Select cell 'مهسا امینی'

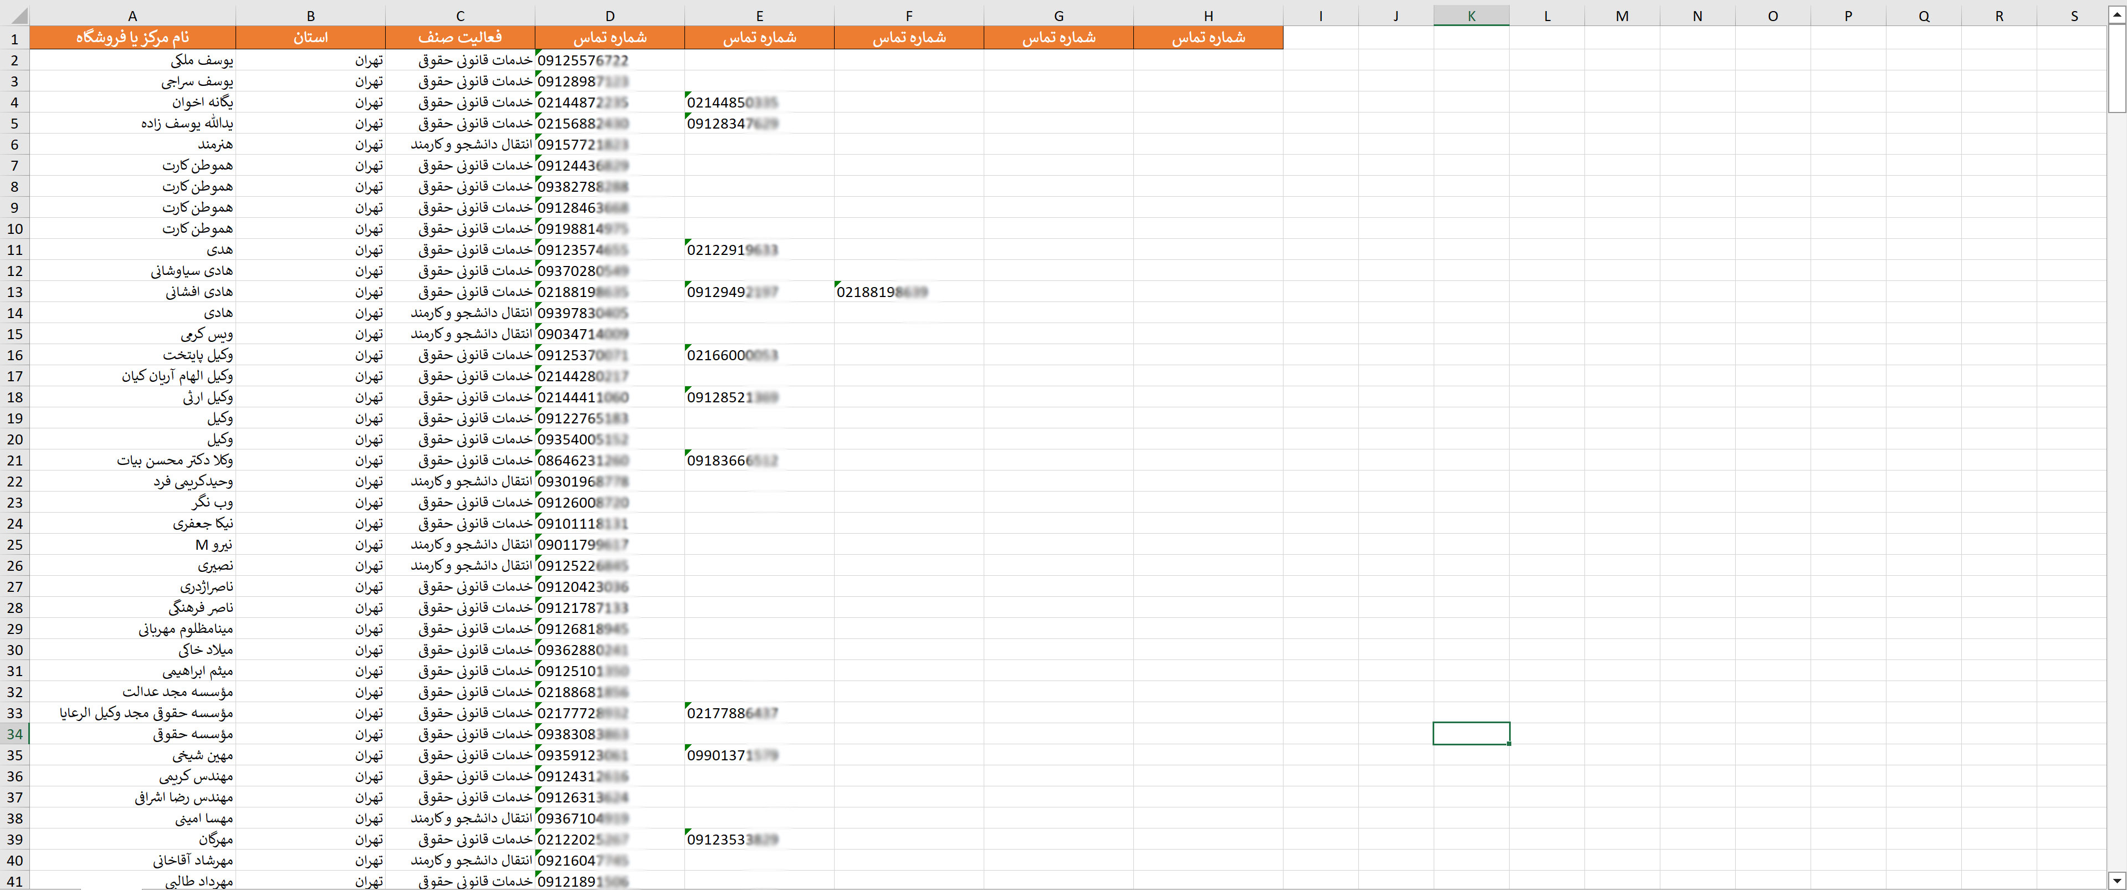133,818
